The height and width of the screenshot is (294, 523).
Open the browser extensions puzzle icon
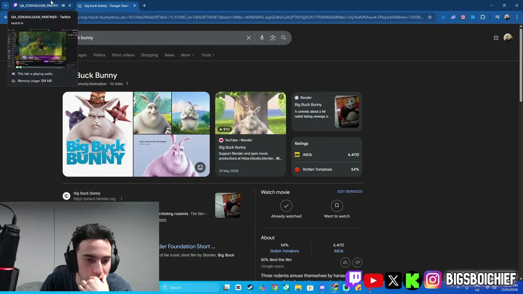coord(483,17)
